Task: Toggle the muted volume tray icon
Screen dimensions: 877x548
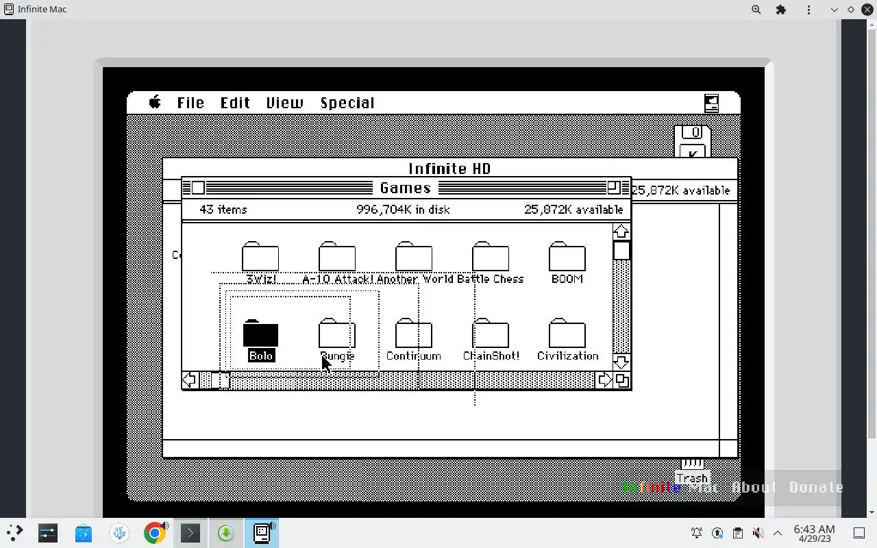Action: (758, 533)
